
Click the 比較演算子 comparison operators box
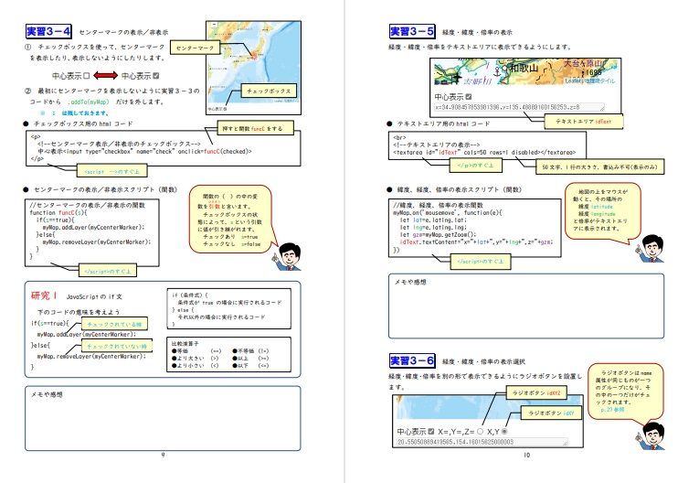(228, 355)
